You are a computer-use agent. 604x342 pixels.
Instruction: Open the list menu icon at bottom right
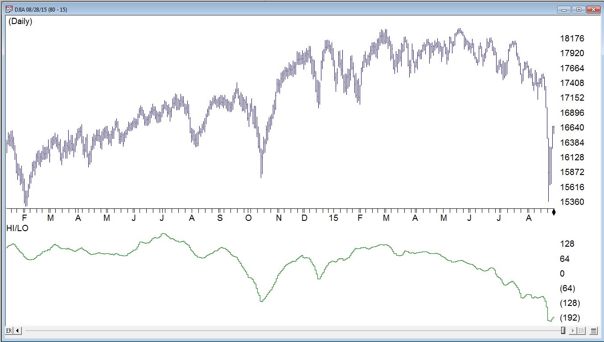[593, 331]
